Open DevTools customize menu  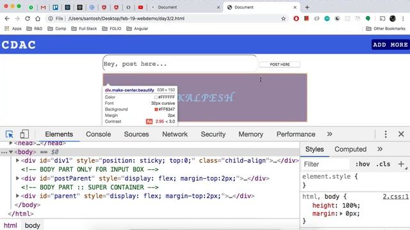click(x=386, y=134)
